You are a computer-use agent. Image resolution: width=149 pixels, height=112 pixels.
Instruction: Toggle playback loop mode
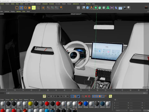pos(72,96)
